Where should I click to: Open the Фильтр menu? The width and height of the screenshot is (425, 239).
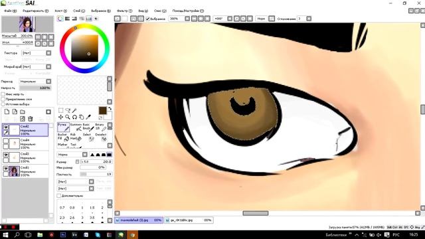[124, 11]
